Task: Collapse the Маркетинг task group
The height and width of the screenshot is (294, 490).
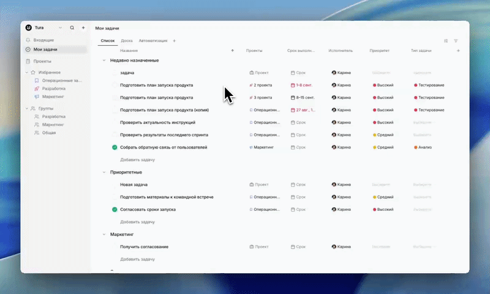Action: 104,235
